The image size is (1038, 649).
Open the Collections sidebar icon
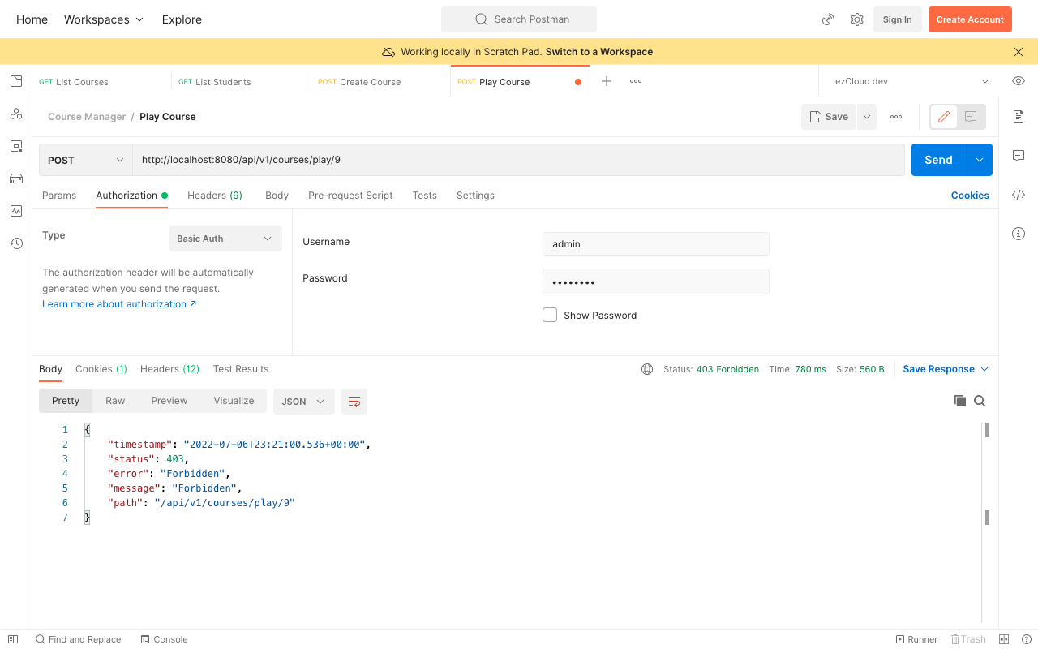[x=16, y=81]
